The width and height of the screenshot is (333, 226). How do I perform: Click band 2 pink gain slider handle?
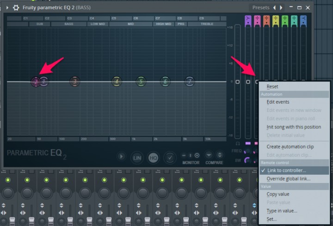[x=257, y=82]
